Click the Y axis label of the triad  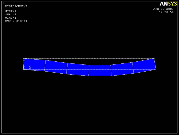click(24, 61)
